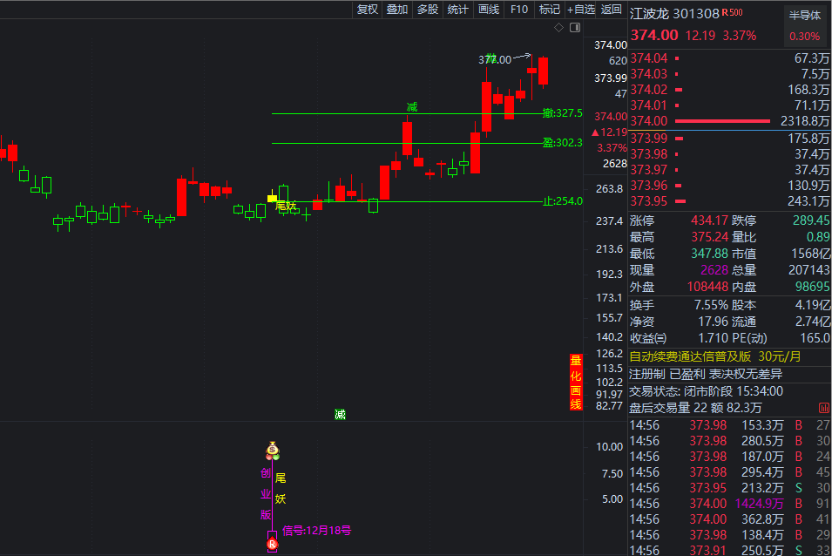Click the money bag signal icon
832x556 pixels.
tap(273, 451)
